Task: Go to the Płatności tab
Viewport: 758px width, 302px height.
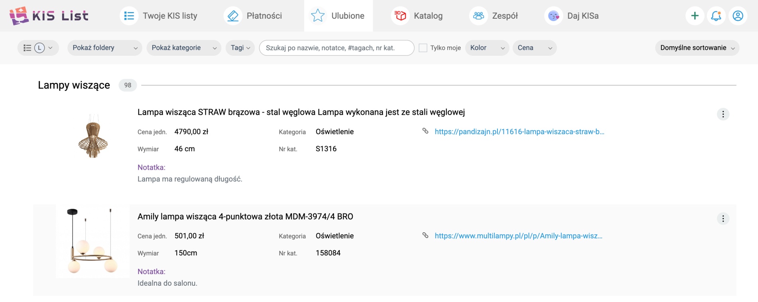Action: tap(253, 16)
